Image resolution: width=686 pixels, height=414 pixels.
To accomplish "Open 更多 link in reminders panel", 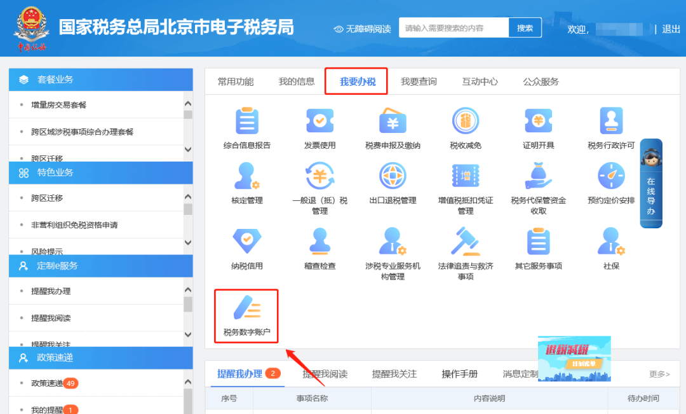I will coord(659,374).
